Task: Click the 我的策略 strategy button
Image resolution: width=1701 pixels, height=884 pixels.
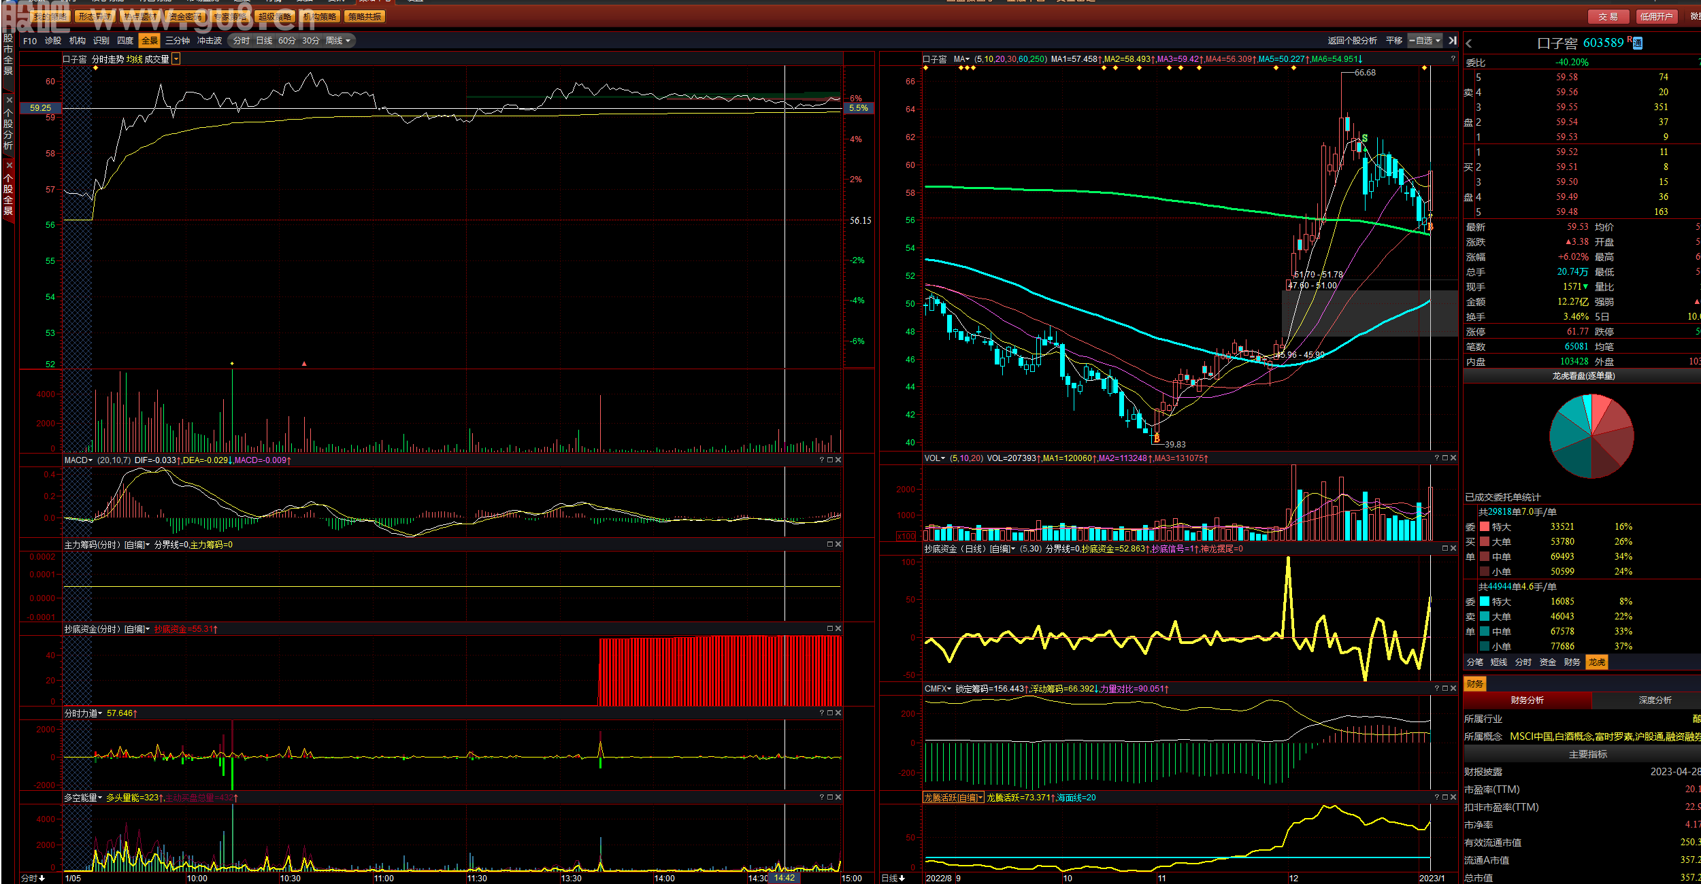Action: 50,16
